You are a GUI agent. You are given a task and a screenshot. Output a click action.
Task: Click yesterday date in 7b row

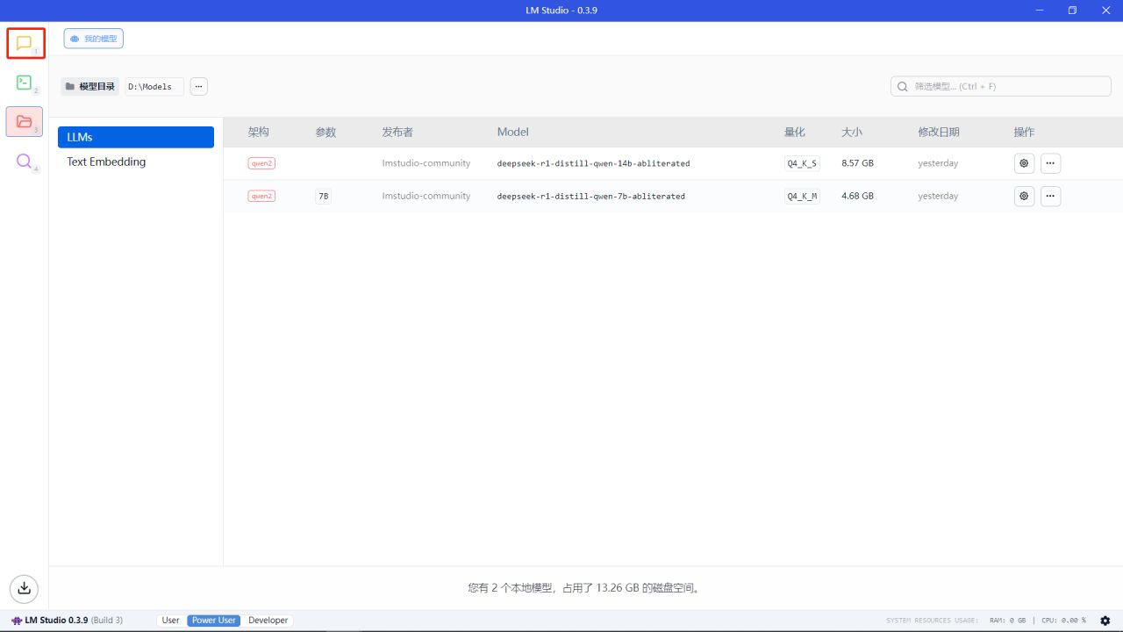click(x=938, y=196)
